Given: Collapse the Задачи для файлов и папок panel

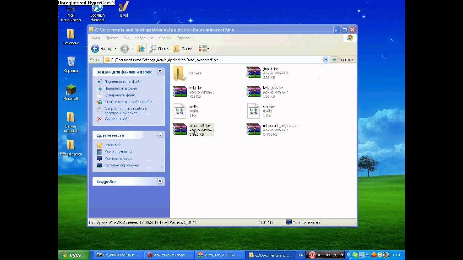Looking at the screenshot, I should [160, 72].
